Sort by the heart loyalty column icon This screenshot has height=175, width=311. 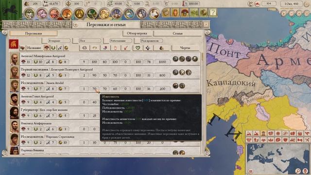click(x=138, y=48)
